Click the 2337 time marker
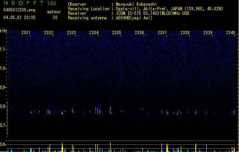 162,33
